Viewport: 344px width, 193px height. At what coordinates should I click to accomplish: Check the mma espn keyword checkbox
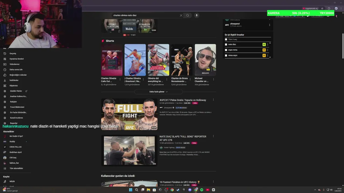pyautogui.click(x=226, y=55)
